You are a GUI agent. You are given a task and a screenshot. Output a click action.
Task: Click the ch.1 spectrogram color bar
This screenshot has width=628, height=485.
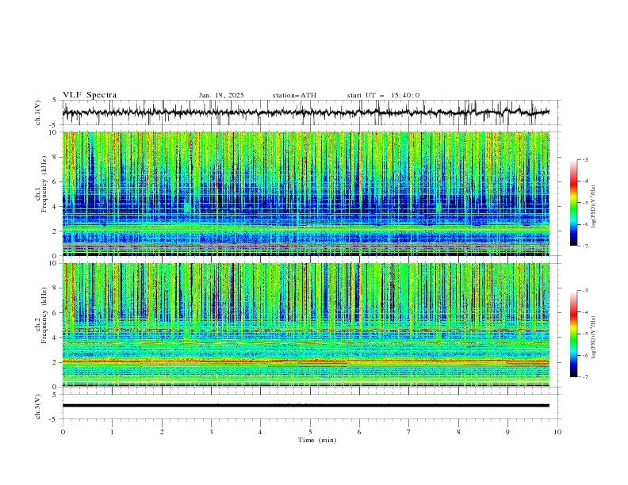574,203
